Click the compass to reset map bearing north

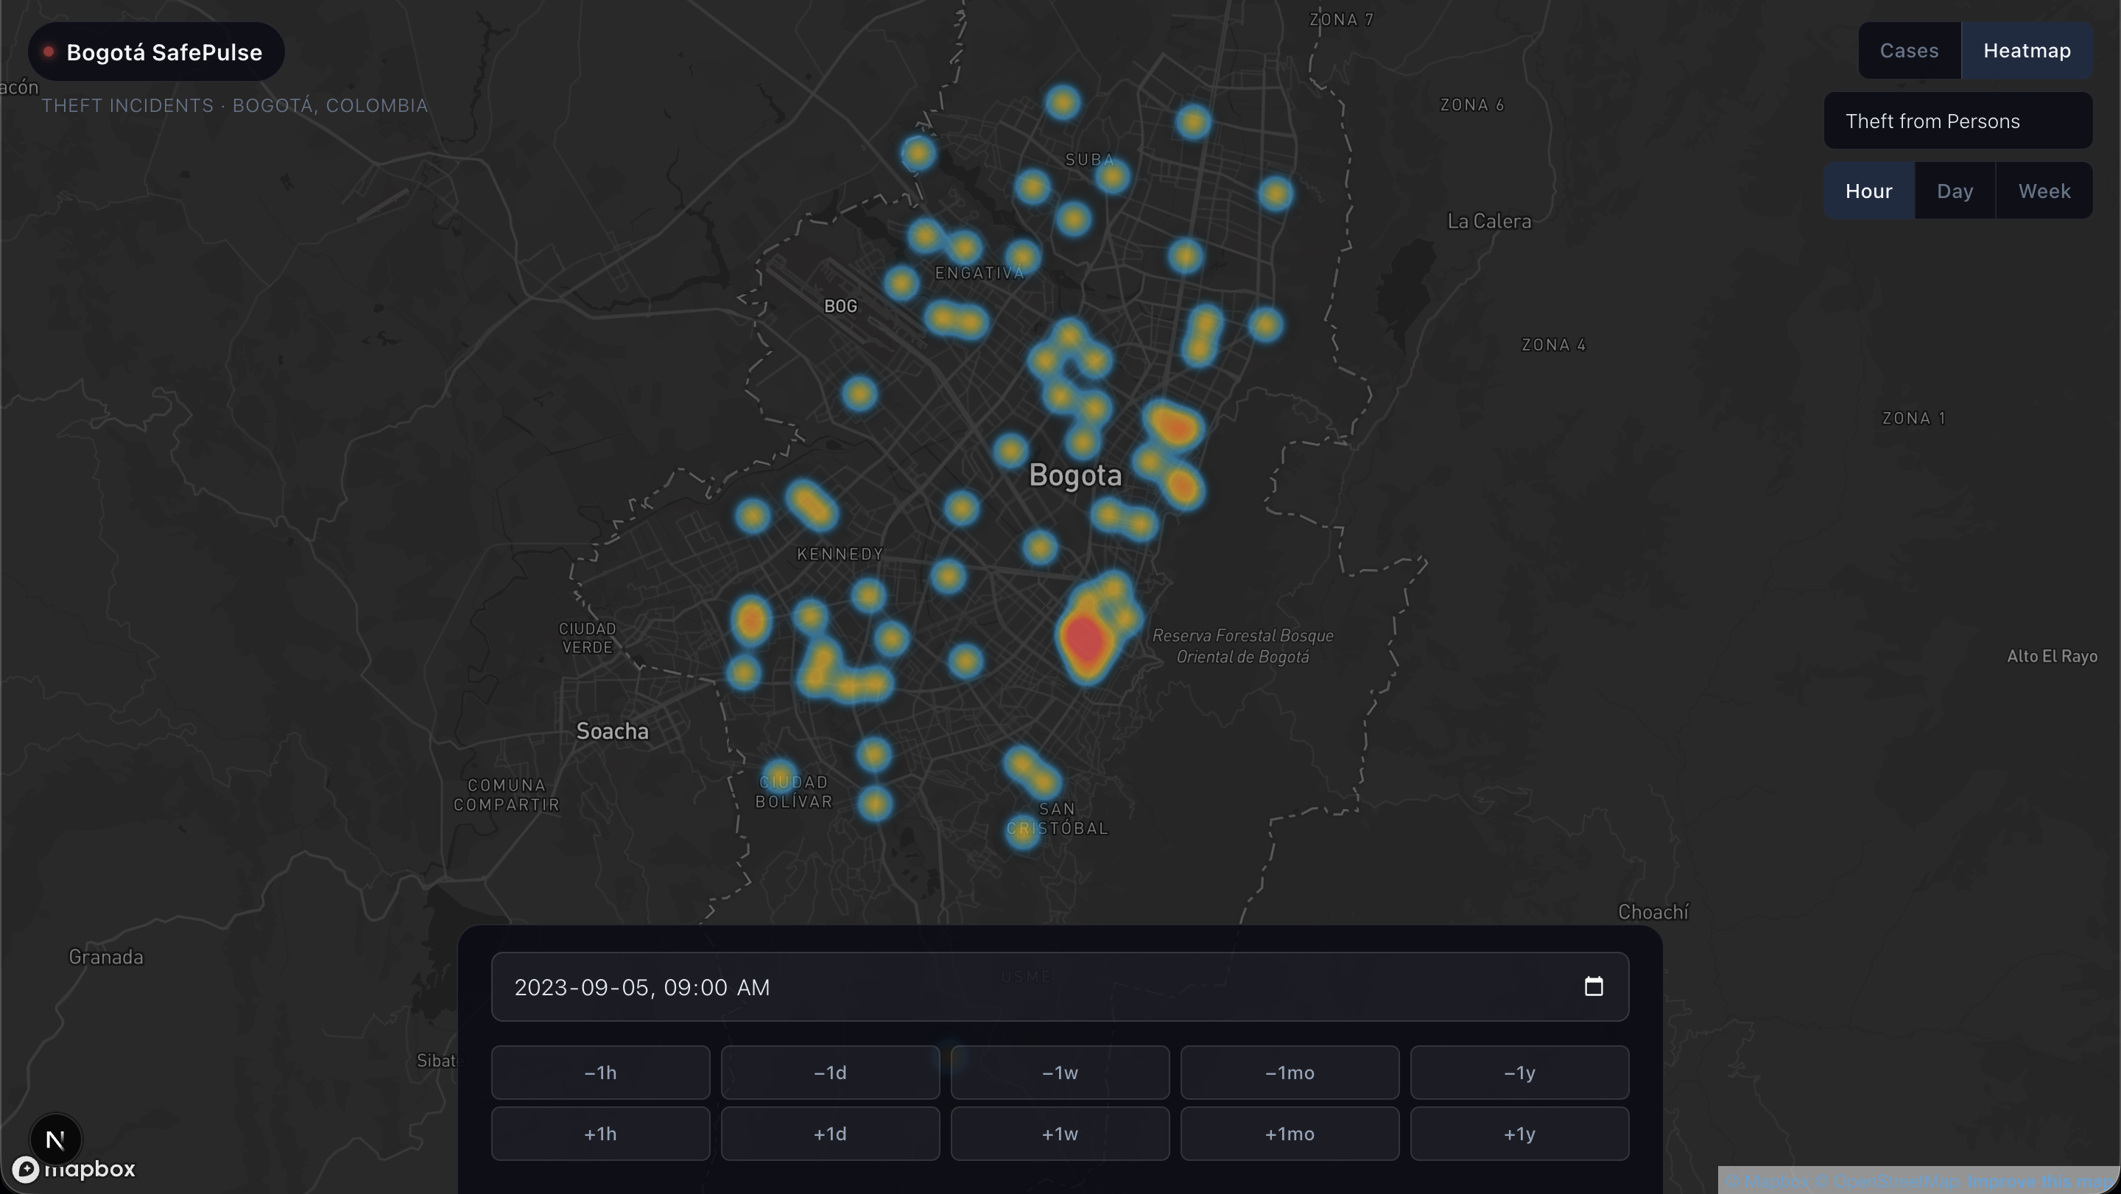[55, 1139]
